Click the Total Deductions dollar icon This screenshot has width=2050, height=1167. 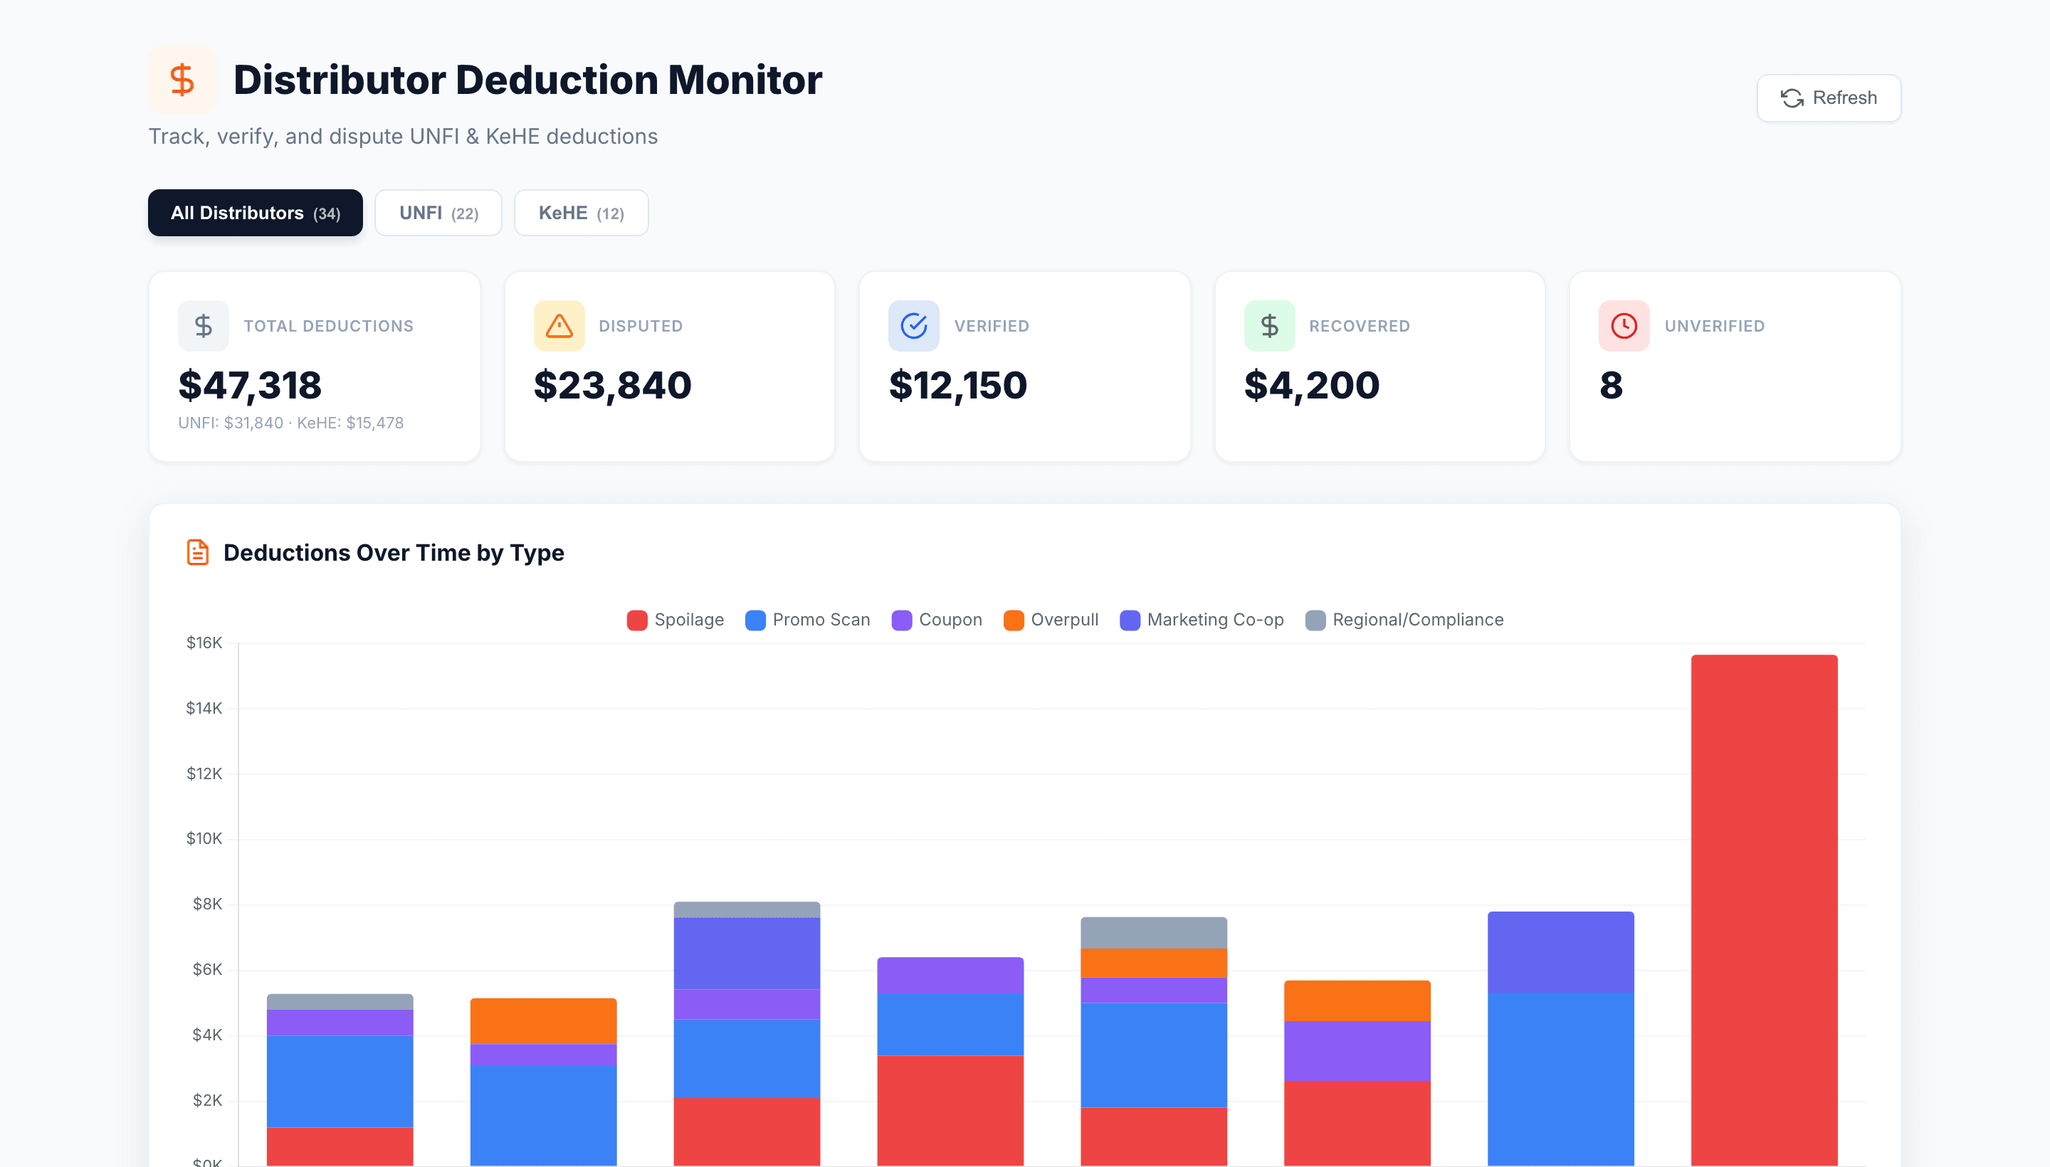(x=203, y=325)
